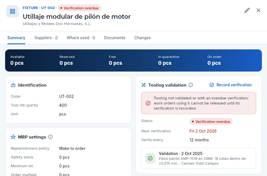Click the fixture grid icon in header
The height and width of the screenshot is (176, 267).
pos(12,11)
